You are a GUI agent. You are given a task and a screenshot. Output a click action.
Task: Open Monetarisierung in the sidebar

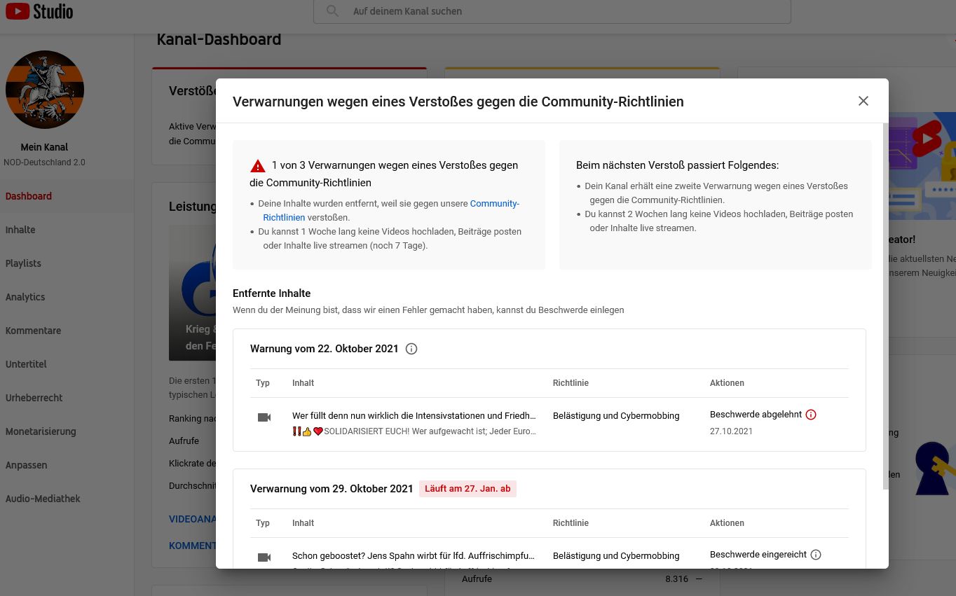click(41, 431)
